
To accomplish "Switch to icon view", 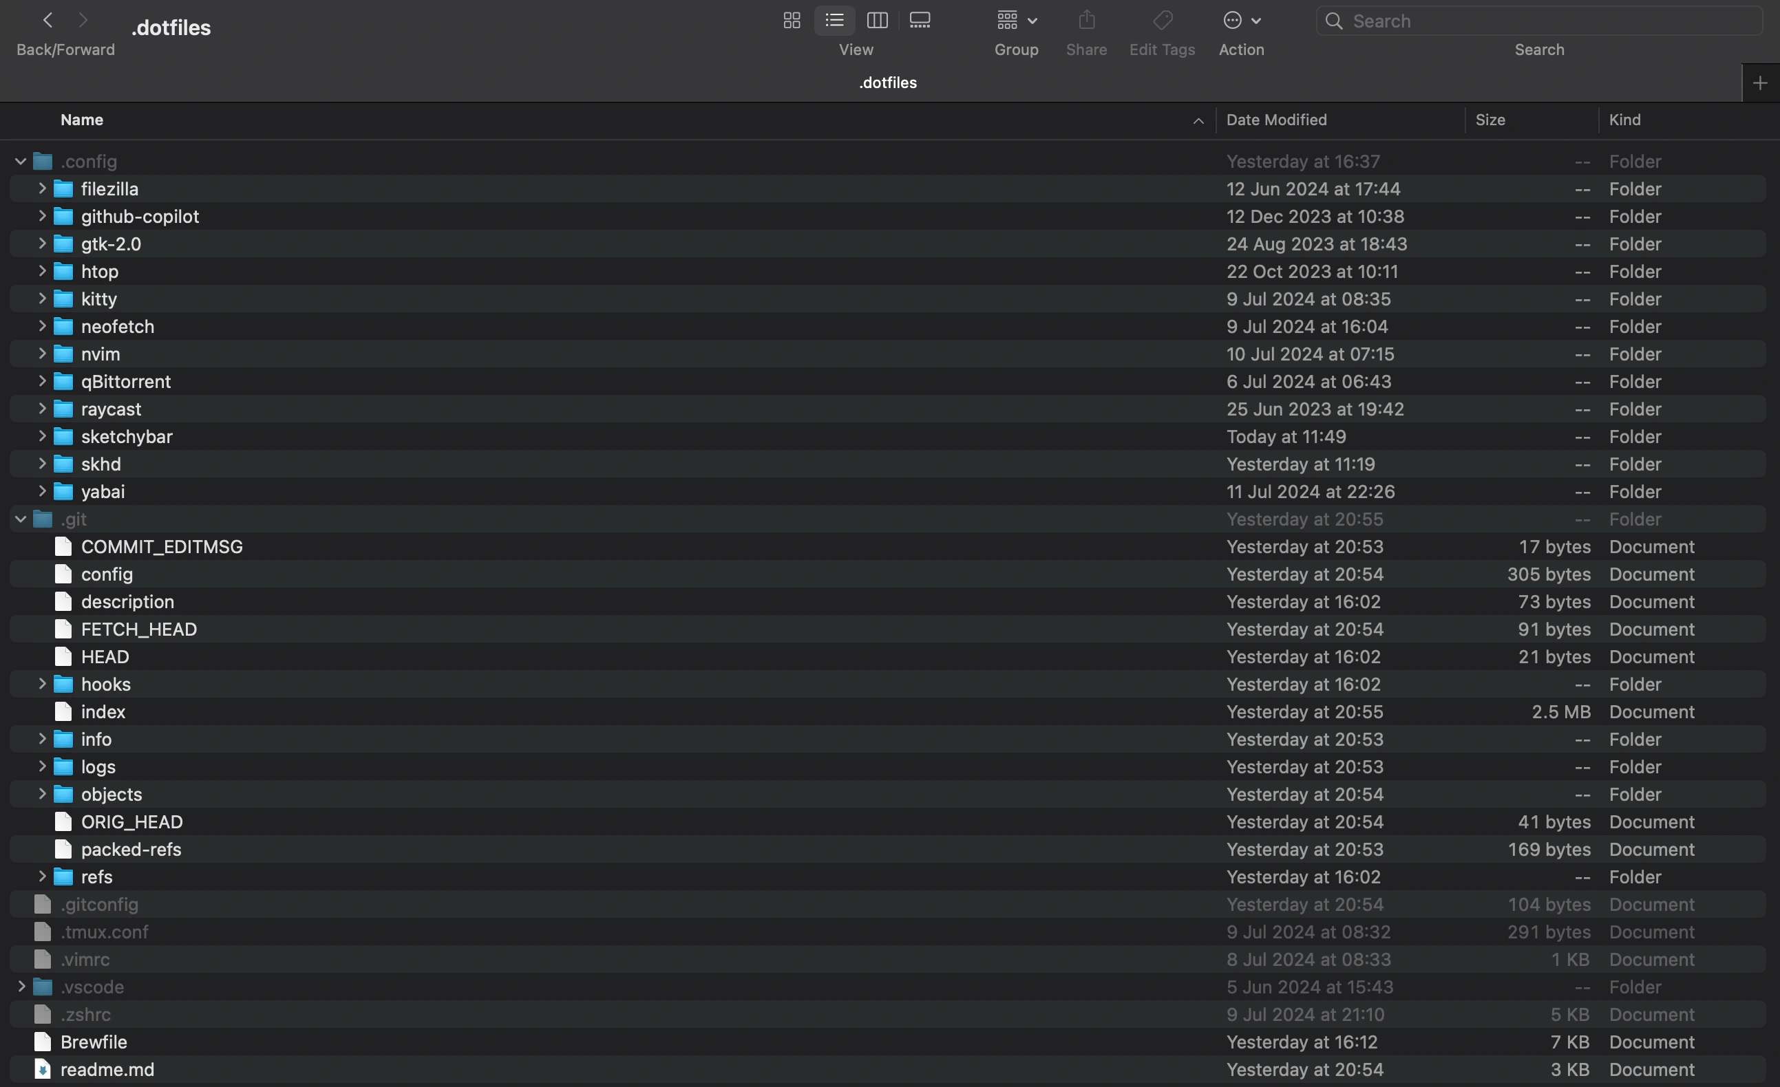I will [x=792, y=20].
